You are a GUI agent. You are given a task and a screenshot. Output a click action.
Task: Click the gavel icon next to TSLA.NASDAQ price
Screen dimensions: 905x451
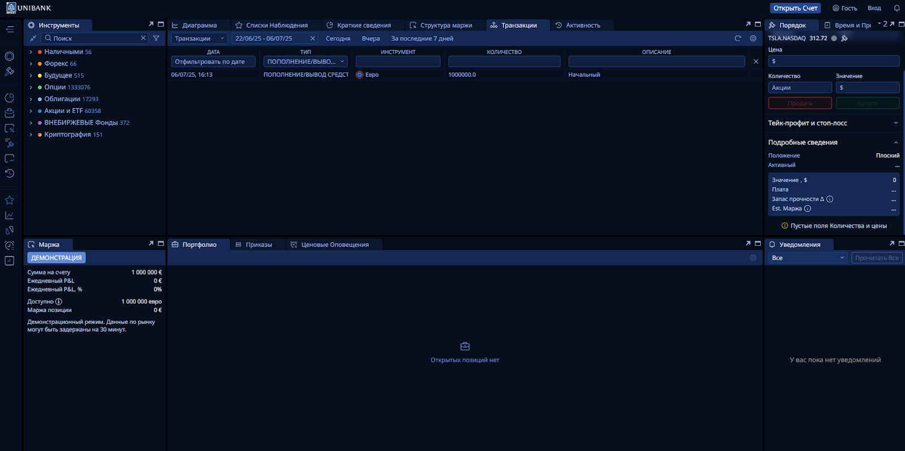pos(844,38)
